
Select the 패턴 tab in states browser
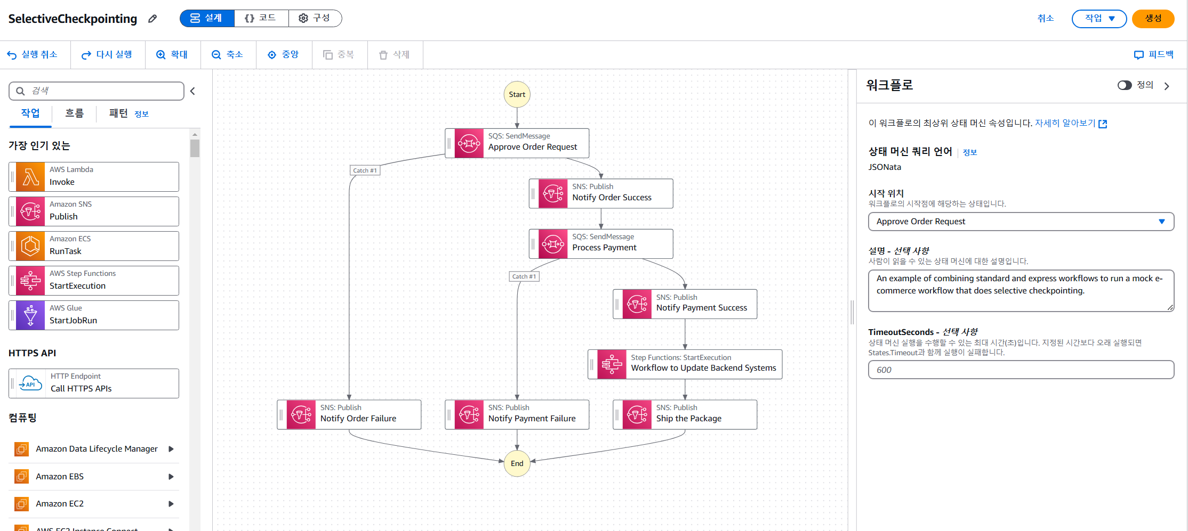coord(118,113)
